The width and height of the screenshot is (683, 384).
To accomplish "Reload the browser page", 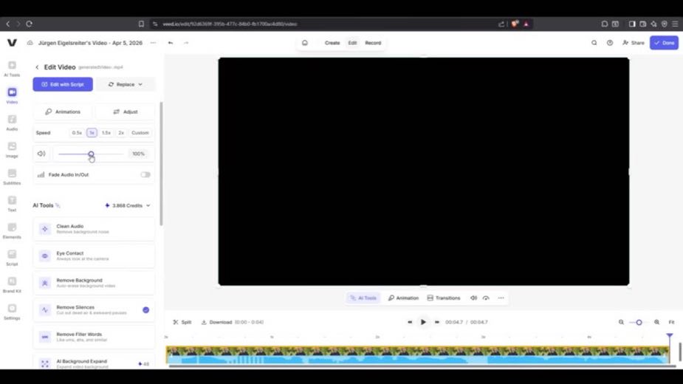I will pos(30,24).
